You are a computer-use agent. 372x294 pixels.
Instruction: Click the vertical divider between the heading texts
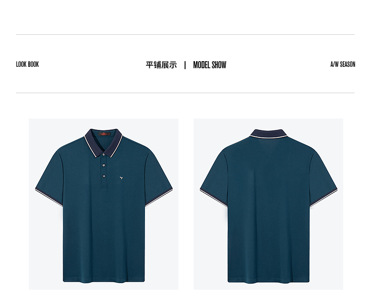click(185, 65)
